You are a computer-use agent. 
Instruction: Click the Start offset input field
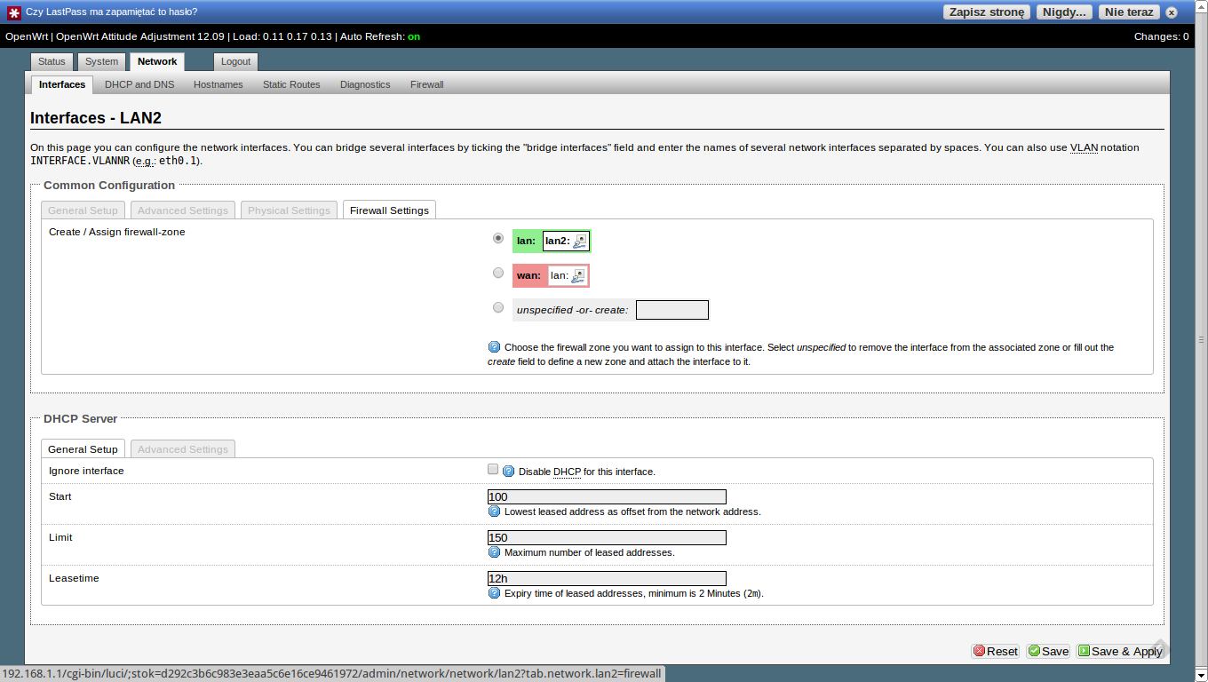607,497
